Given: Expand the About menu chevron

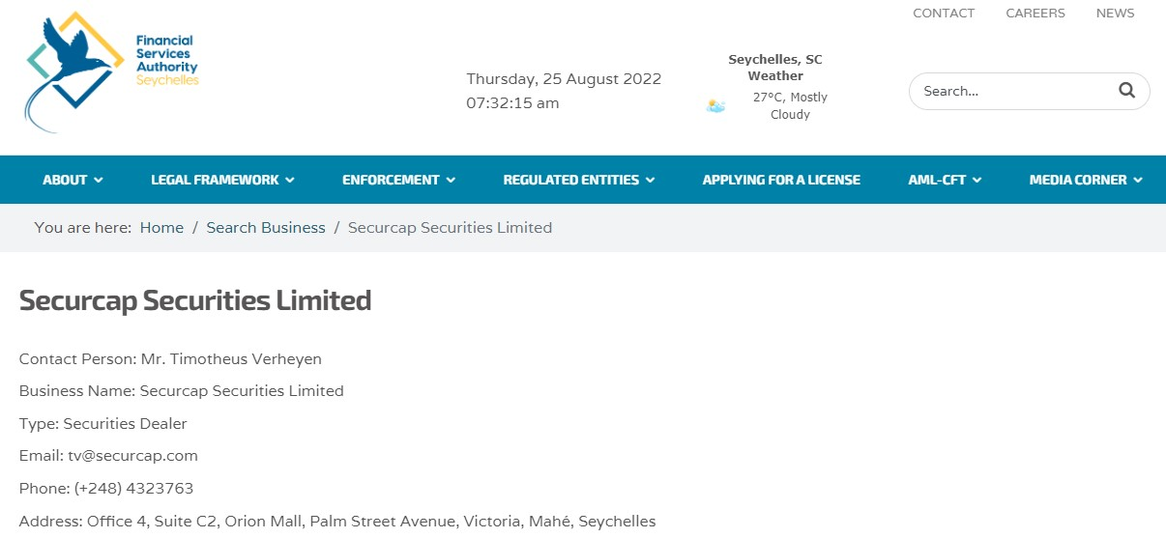Looking at the screenshot, I should [99, 180].
